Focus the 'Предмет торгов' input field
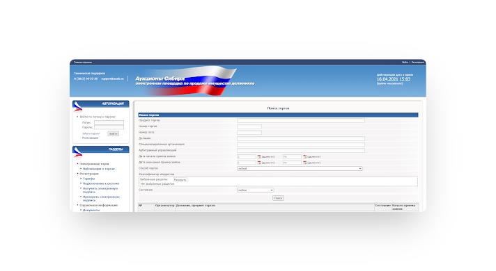The width and height of the screenshot is (496, 271). 301,120
